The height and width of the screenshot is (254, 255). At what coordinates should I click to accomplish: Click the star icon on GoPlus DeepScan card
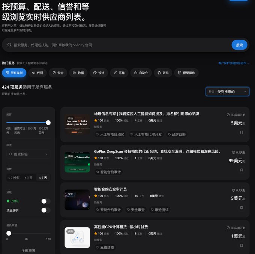click(96, 158)
